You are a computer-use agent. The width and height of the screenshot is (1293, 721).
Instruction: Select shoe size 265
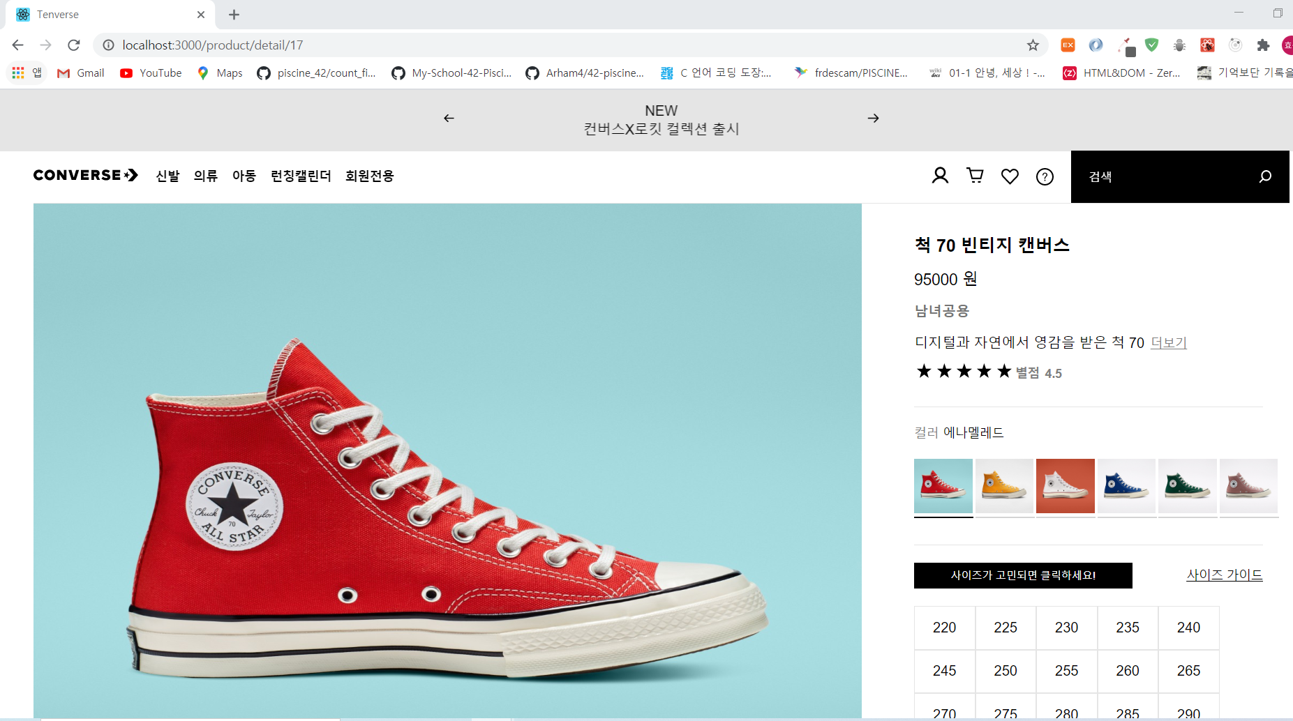[x=1188, y=671]
